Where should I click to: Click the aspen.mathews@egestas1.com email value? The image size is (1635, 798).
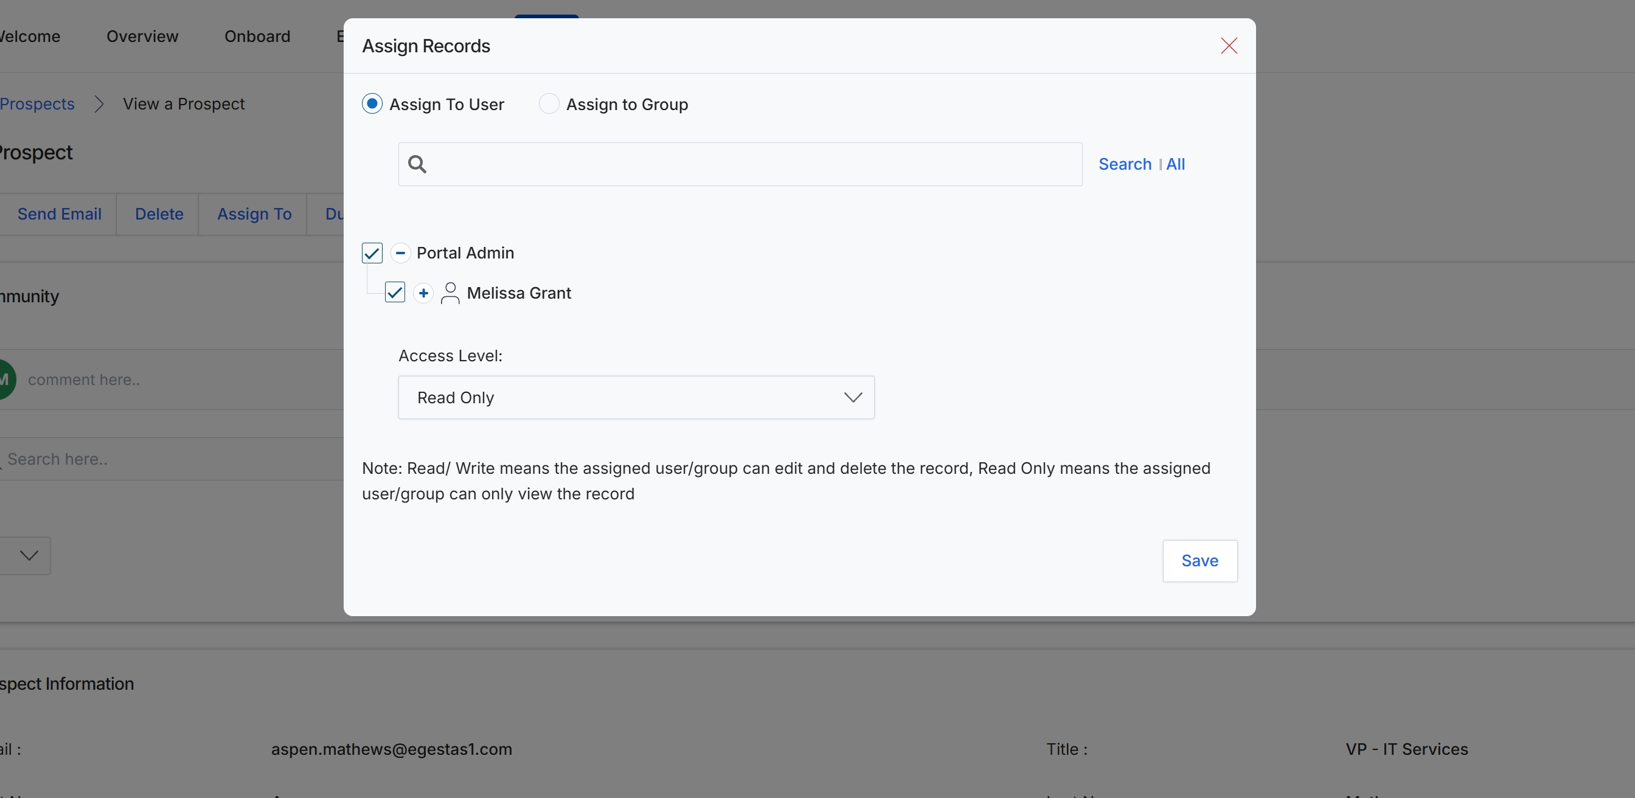391,749
